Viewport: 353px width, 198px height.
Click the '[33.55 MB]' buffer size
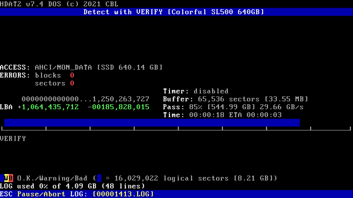[287, 99]
